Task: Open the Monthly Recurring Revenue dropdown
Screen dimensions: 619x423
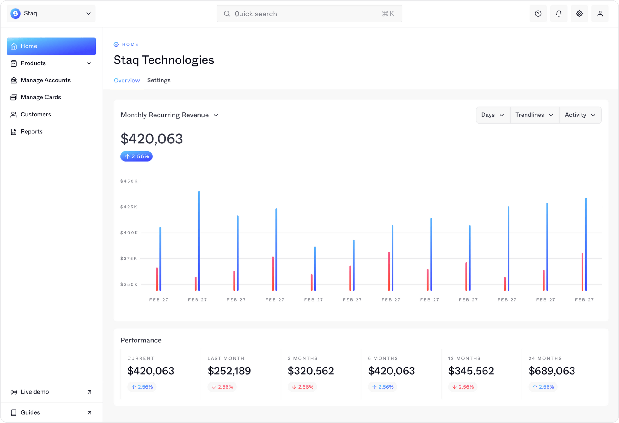Action: click(170, 115)
